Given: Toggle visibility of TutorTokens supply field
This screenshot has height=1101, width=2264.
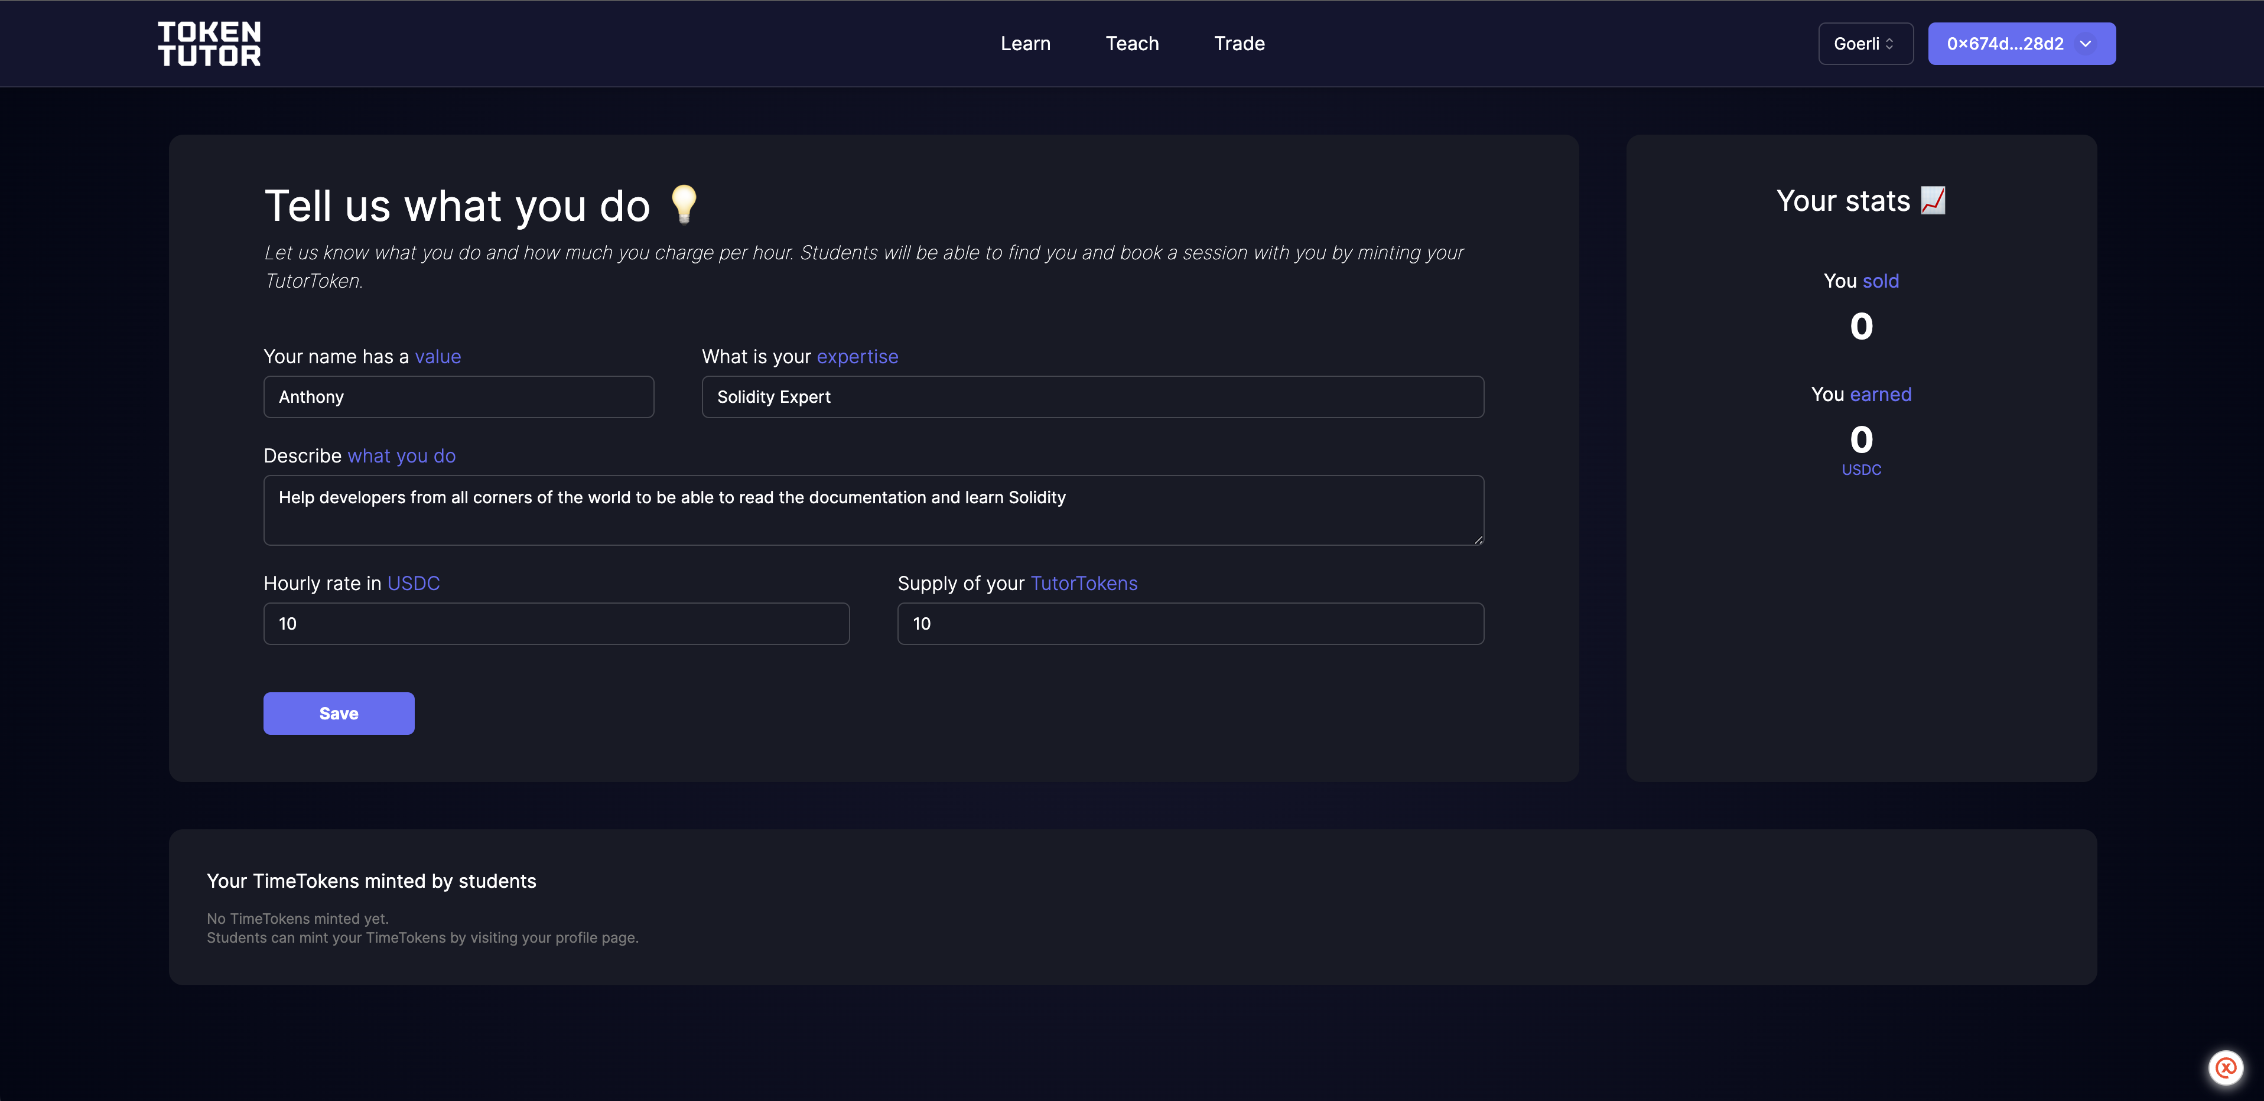Looking at the screenshot, I should tap(1084, 583).
